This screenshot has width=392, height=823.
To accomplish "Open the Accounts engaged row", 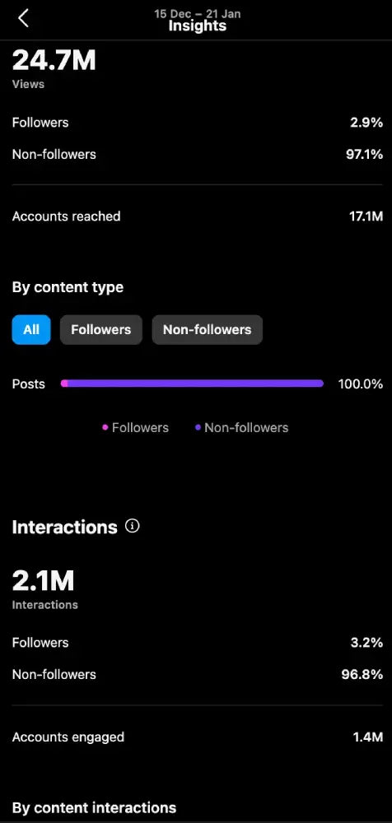I will click(197, 737).
